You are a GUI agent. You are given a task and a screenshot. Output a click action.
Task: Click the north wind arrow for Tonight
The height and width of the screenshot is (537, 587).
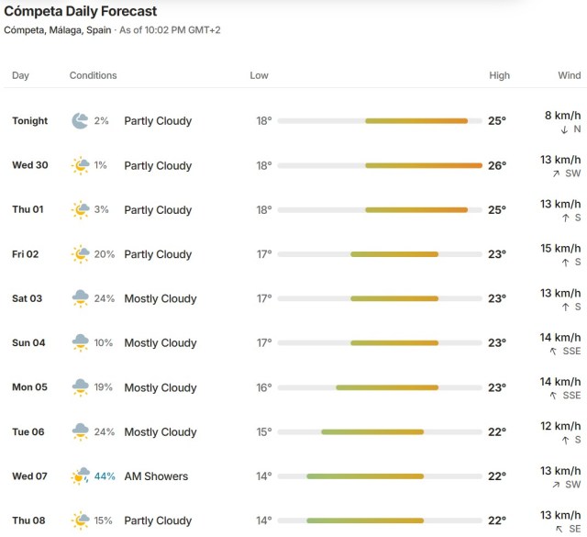coord(564,129)
